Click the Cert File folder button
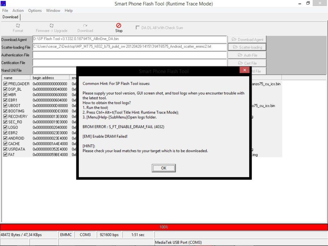 [247, 63]
